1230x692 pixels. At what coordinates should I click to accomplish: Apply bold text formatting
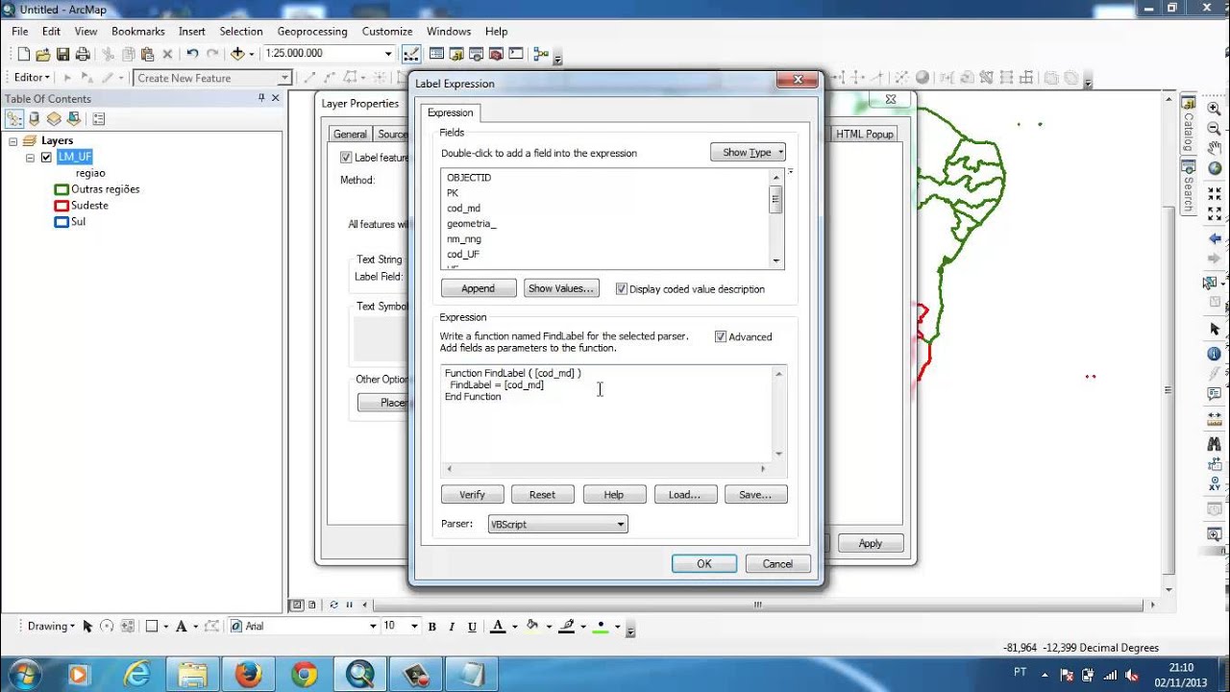pyautogui.click(x=431, y=627)
